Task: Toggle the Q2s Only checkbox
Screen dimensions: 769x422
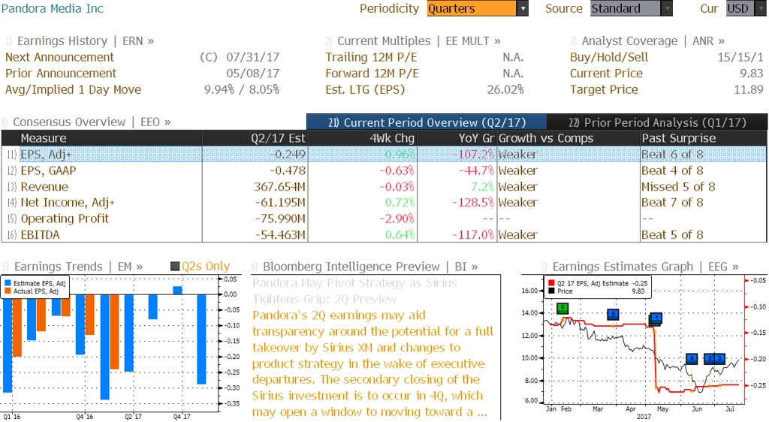Action: [x=174, y=266]
